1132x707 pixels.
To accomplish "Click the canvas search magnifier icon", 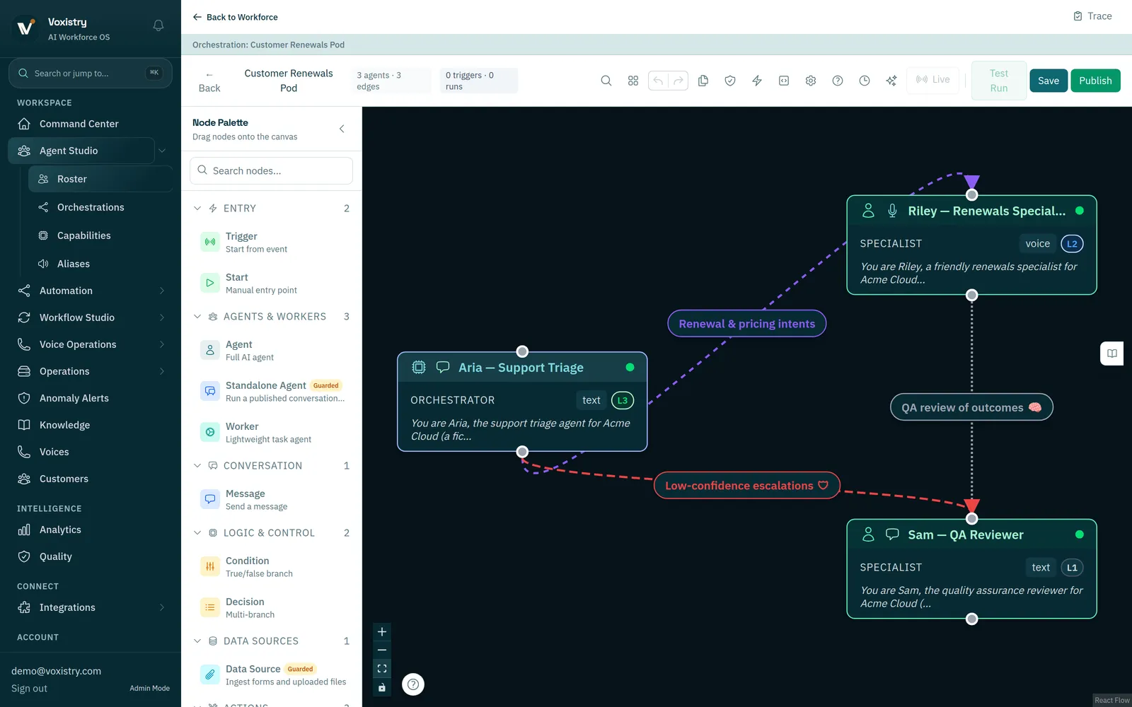I will [x=606, y=81].
